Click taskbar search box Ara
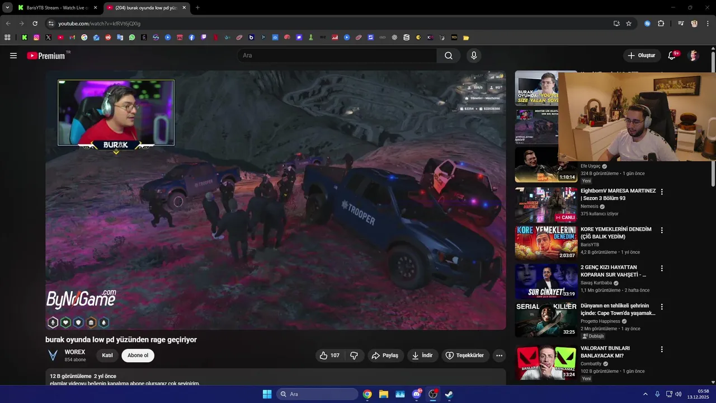 pos(317,394)
